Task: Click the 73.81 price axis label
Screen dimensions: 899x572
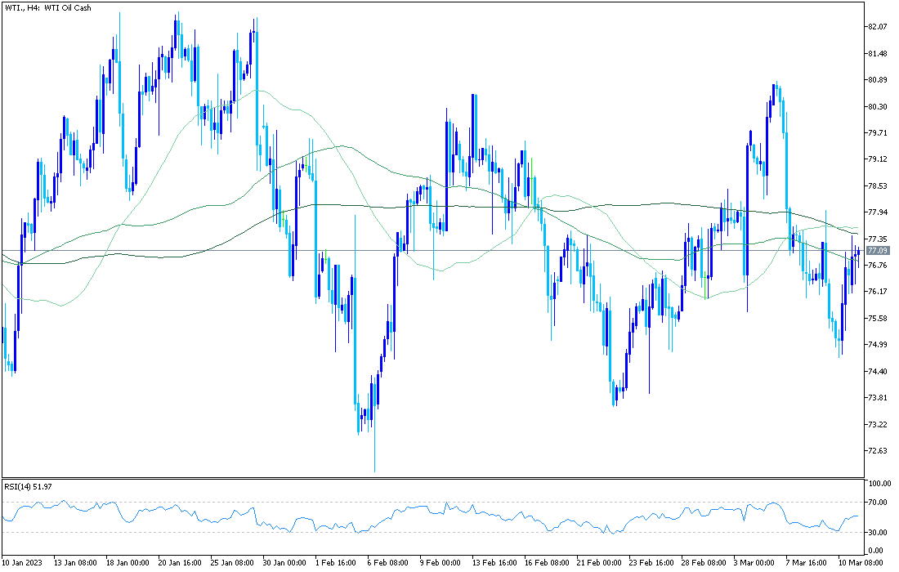Action: pos(878,398)
